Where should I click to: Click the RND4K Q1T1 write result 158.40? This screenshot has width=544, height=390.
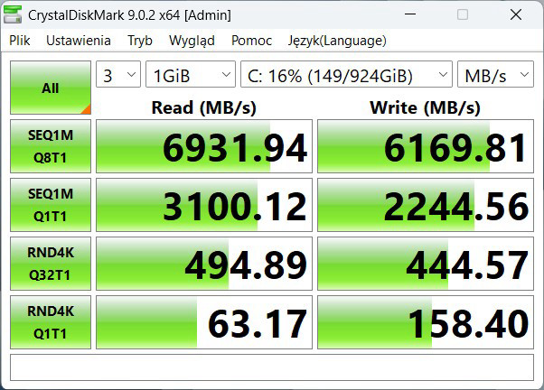pyautogui.click(x=425, y=323)
